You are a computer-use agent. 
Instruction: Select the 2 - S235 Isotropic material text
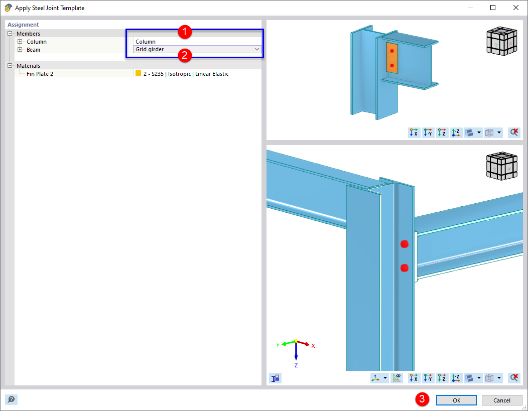point(186,74)
